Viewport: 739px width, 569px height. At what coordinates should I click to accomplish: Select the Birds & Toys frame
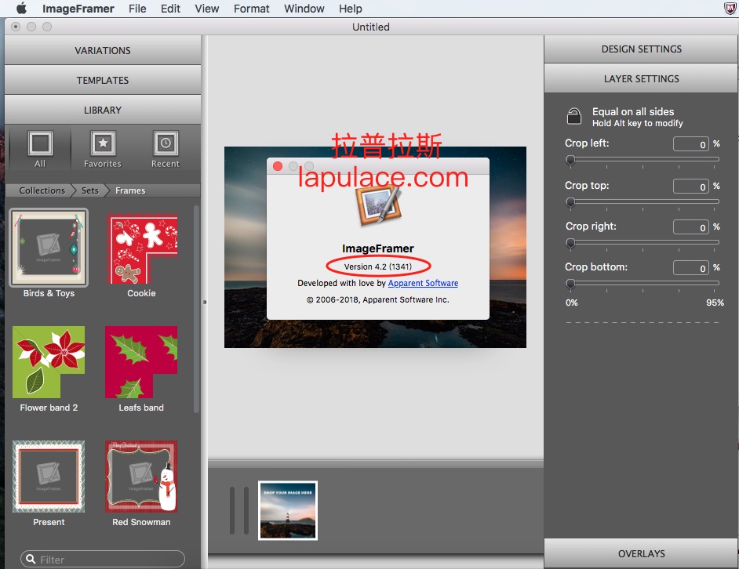click(x=49, y=248)
